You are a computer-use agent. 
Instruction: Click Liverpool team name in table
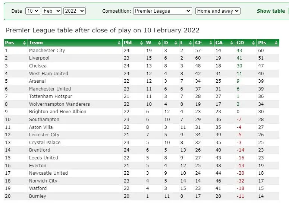tap(39, 58)
